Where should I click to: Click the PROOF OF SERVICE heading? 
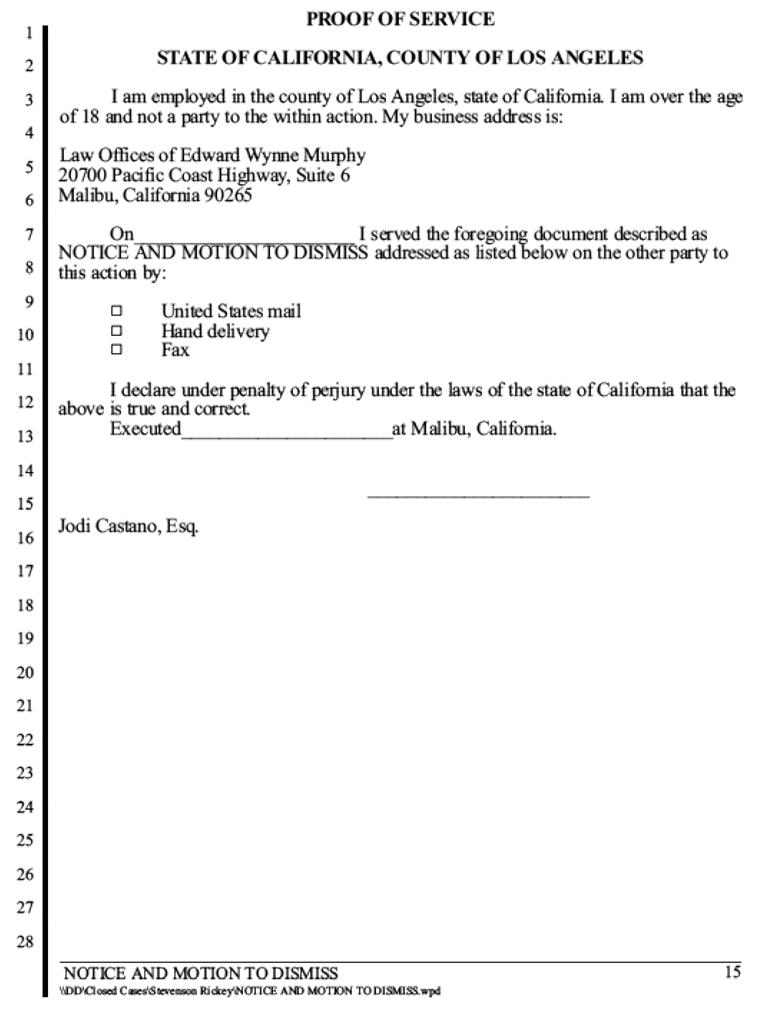pos(400,19)
